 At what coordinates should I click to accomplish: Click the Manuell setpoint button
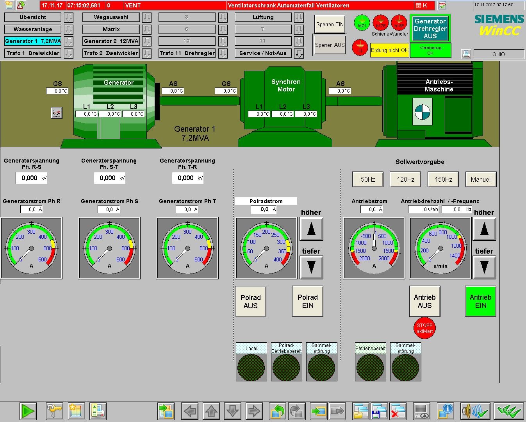click(481, 179)
